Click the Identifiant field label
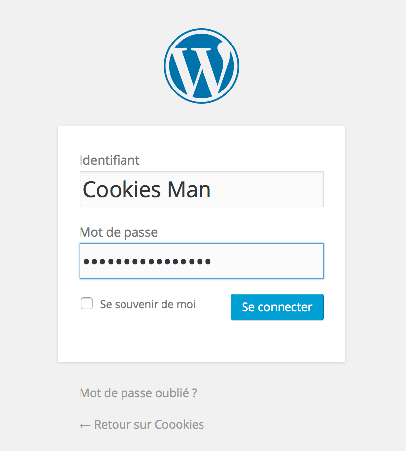This screenshot has height=451, width=406. tap(110, 160)
